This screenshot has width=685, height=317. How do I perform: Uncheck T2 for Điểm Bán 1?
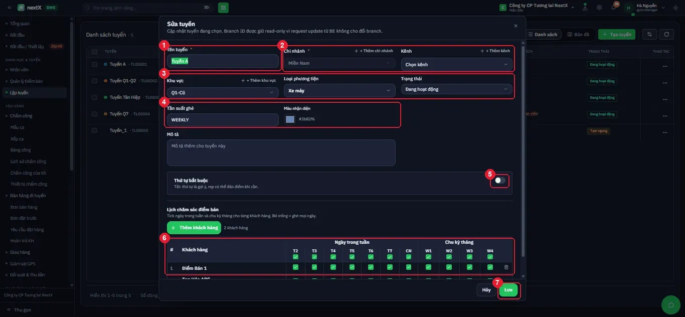point(295,267)
